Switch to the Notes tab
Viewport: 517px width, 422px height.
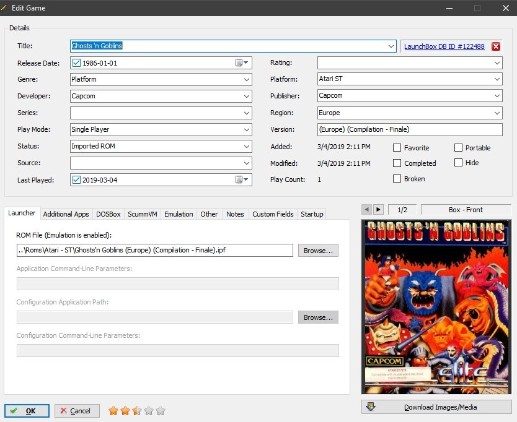coord(235,214)
